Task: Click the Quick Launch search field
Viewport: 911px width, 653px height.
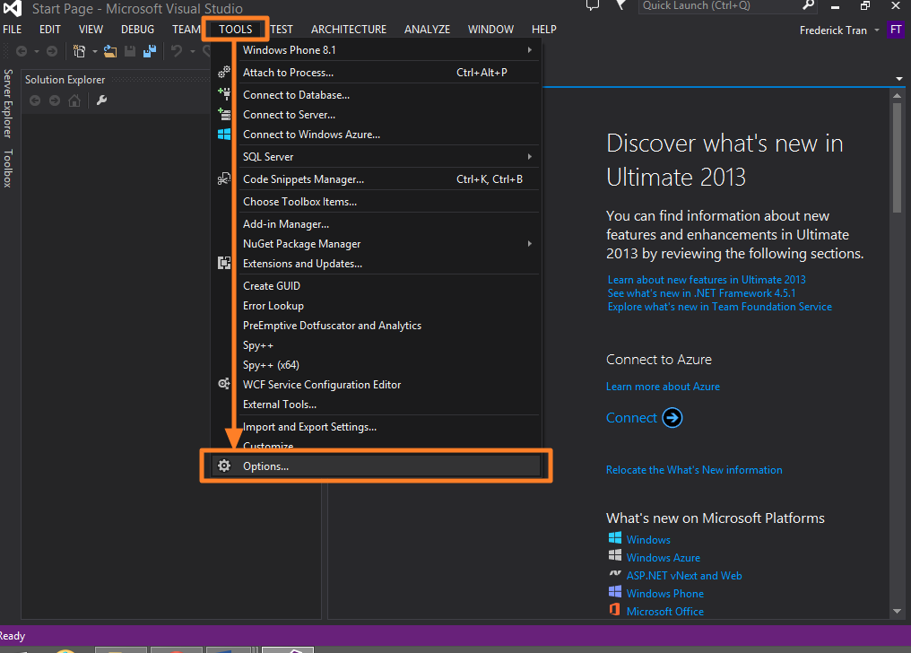Action: point(719,5)
